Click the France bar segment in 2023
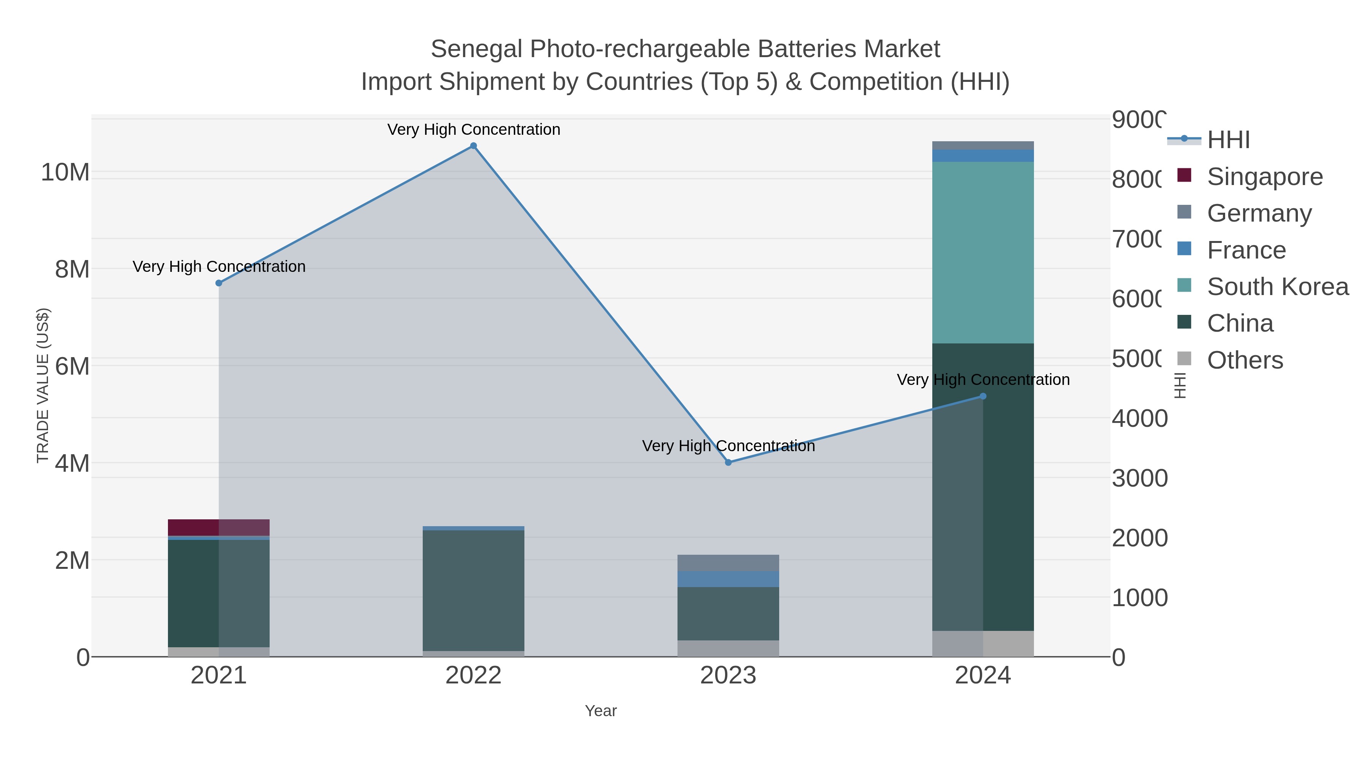 tap(728, 579)
